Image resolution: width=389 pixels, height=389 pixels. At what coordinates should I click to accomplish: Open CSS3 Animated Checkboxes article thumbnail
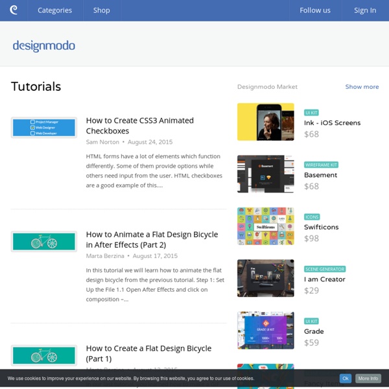(44, 128)
